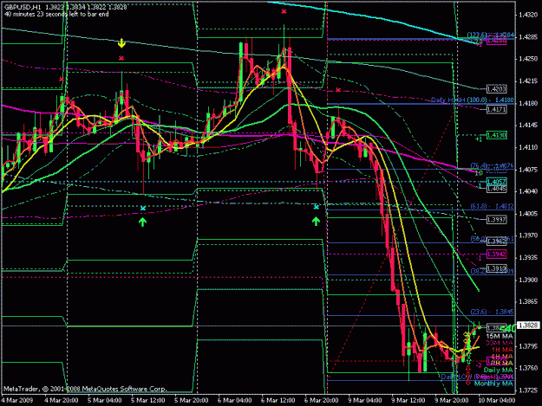Select the 1.4203 price label box
The height and width of the screenshot is (406, 542).
point(497,89)
